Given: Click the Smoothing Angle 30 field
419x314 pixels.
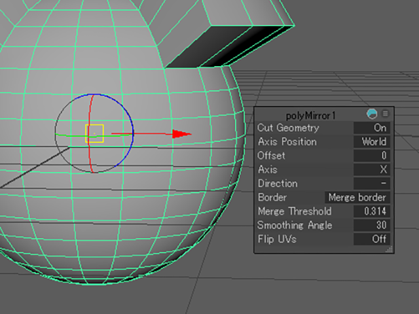Looking at the screenshot, I should (372, 225).
